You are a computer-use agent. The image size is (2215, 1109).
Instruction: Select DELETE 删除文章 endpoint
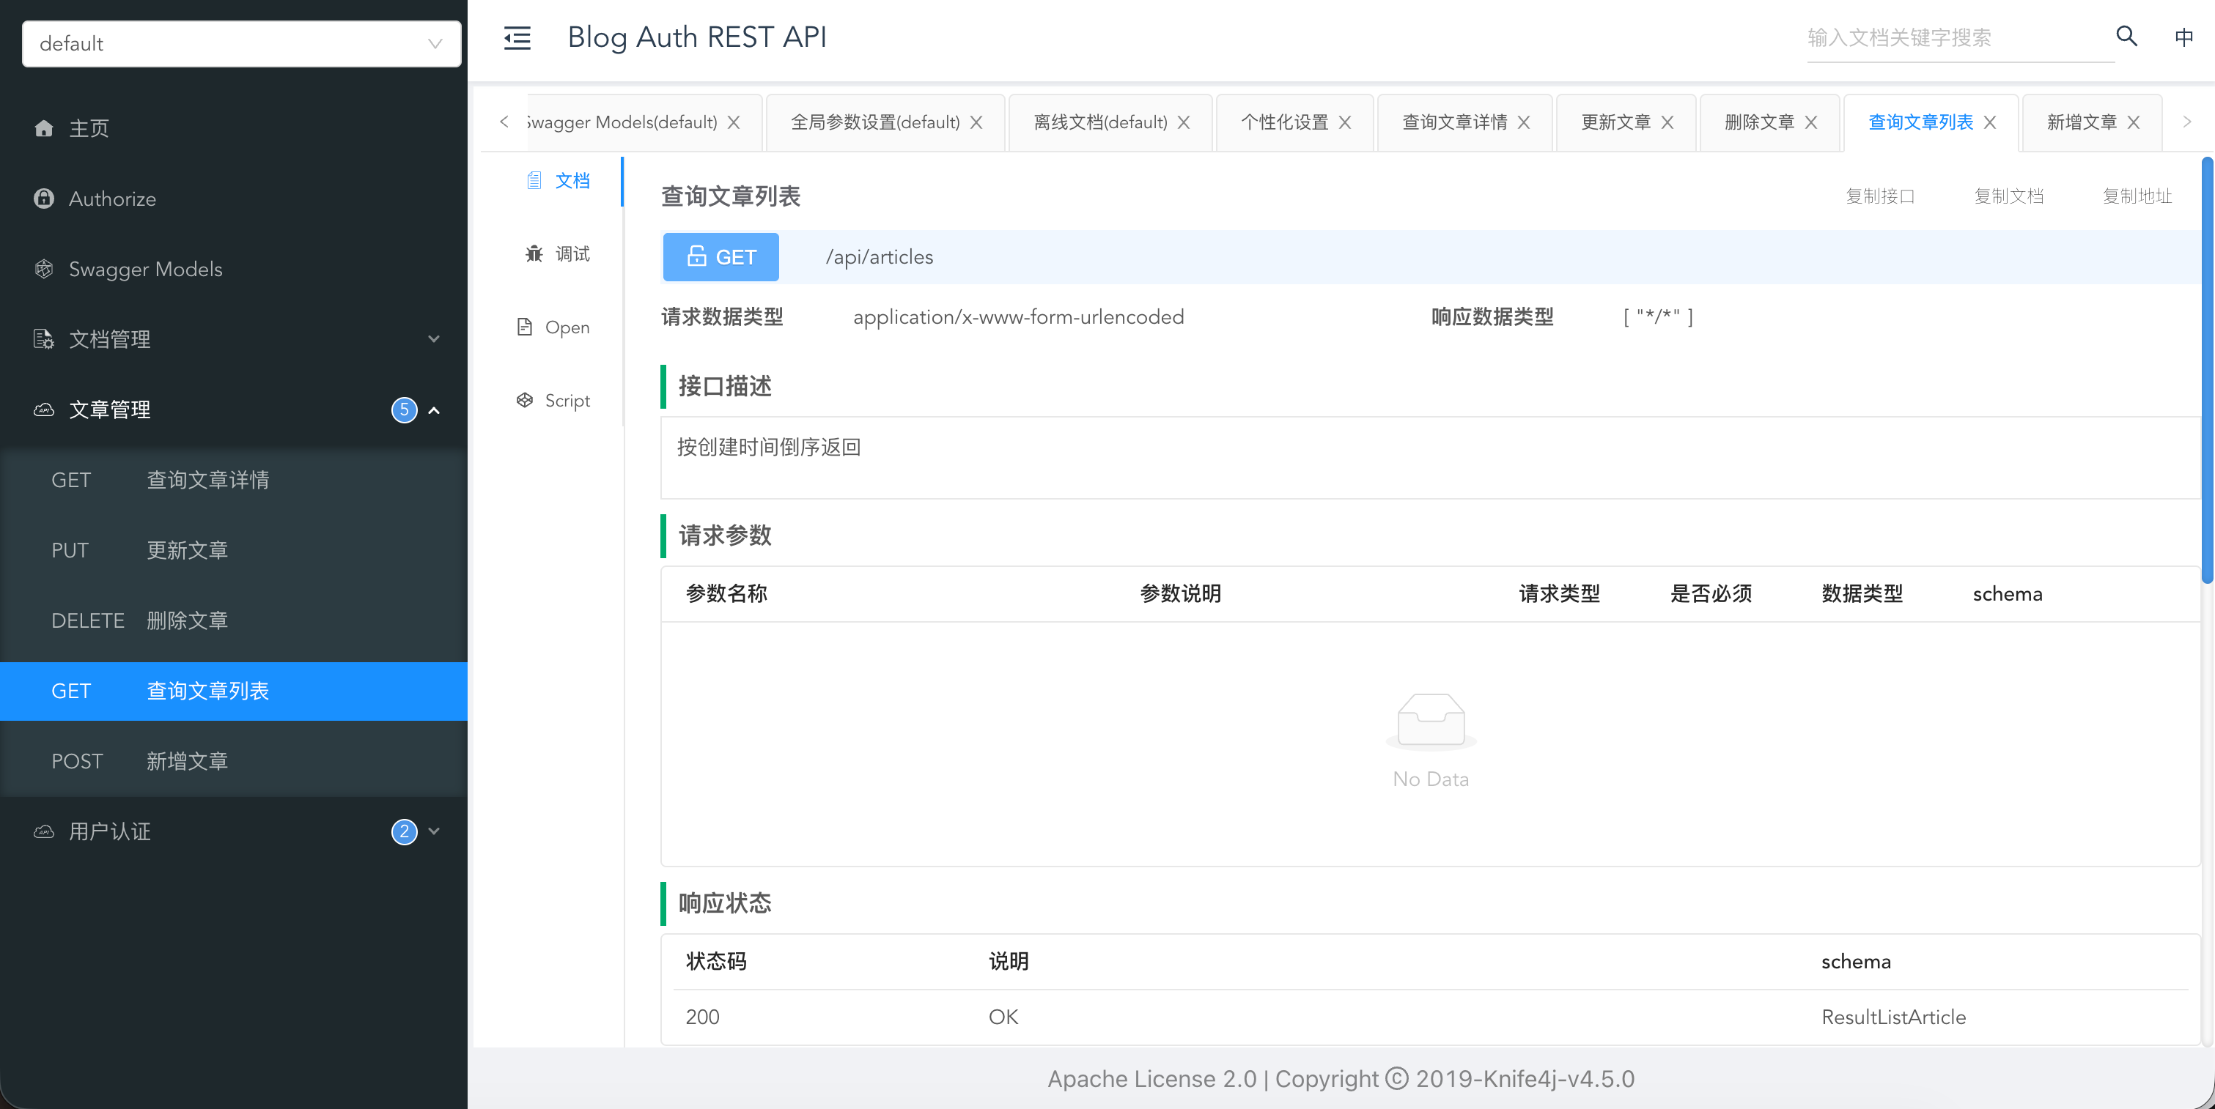(x=234, y=621)
